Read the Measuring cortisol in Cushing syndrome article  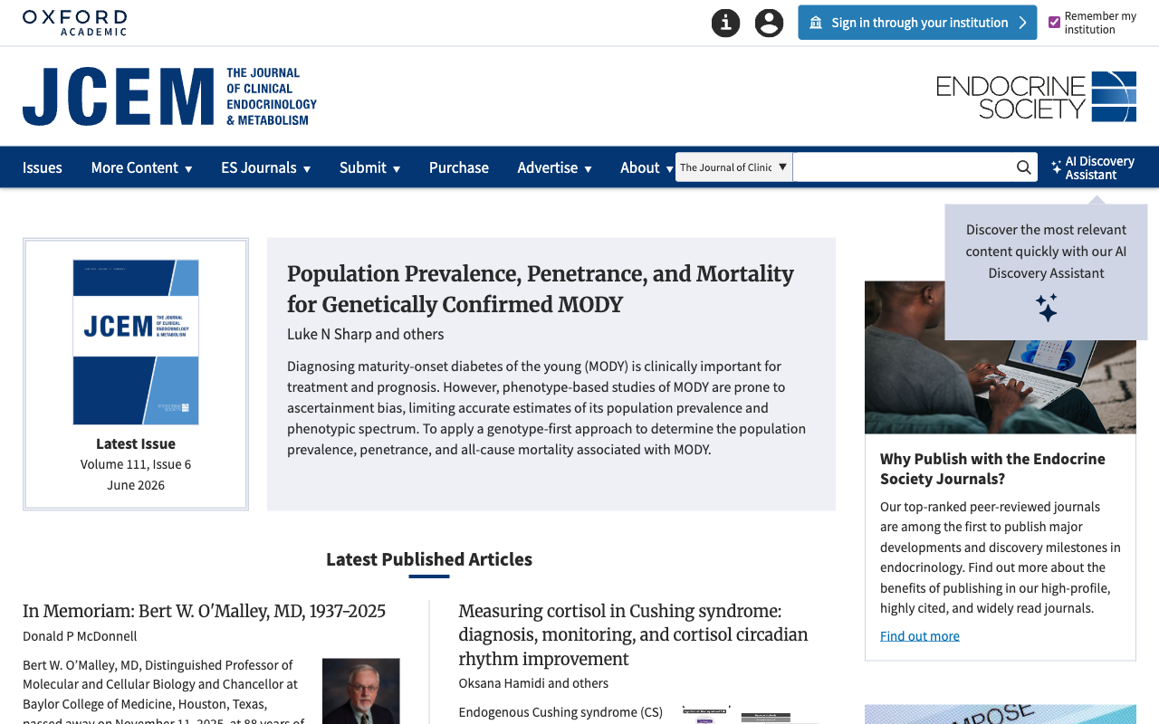(x=633, y=635)
